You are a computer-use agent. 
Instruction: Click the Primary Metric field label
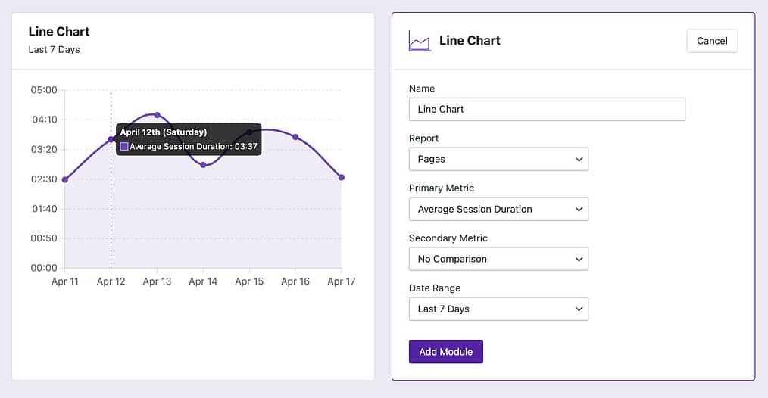442,188
